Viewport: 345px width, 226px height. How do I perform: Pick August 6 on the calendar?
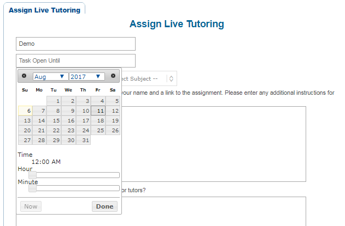[x=25, y=111]
